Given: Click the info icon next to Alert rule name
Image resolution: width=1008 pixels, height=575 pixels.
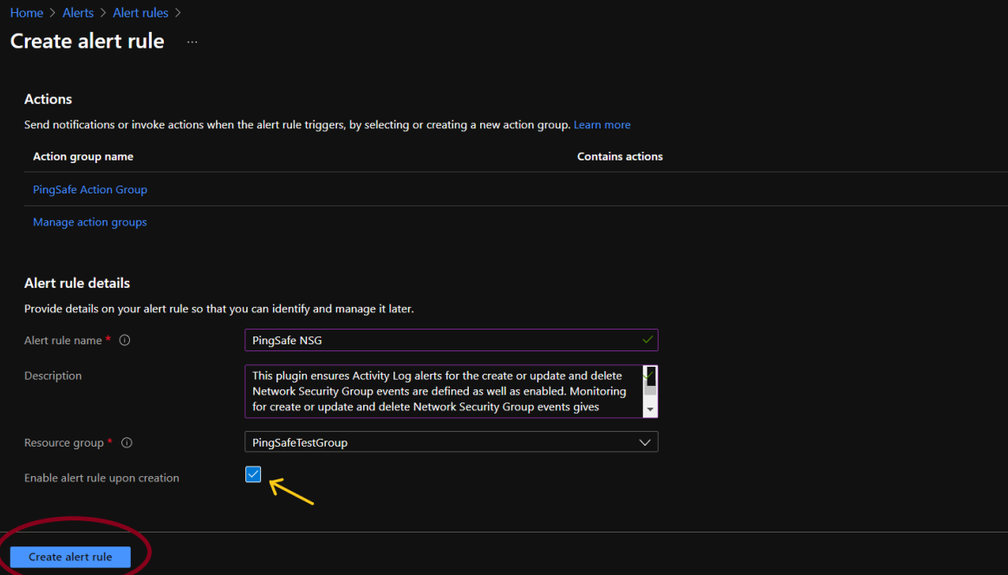Looking at the screenshot, I should tap(125, 341).
